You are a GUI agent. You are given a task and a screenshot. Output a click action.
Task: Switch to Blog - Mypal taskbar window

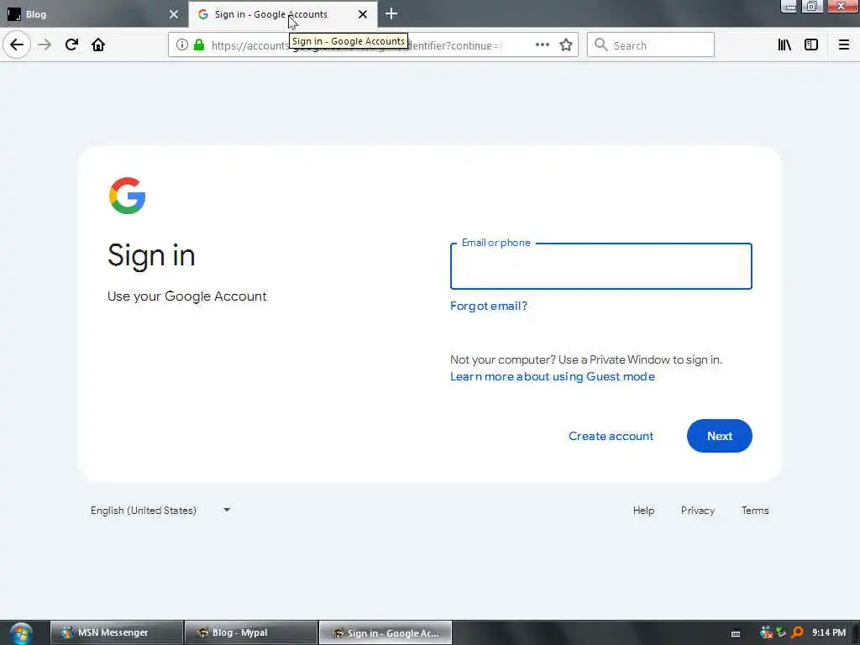250,633
